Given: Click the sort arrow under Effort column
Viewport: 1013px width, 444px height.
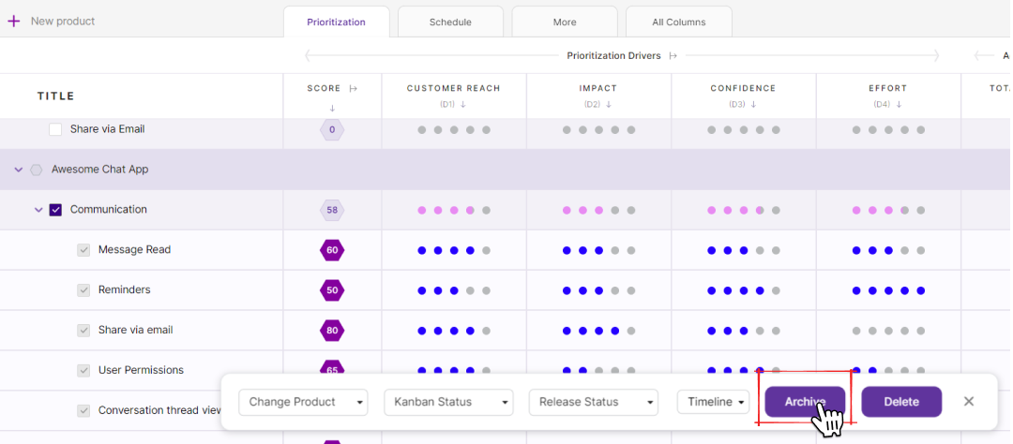Looking at the screenshot, I should (x=898, y=104).
